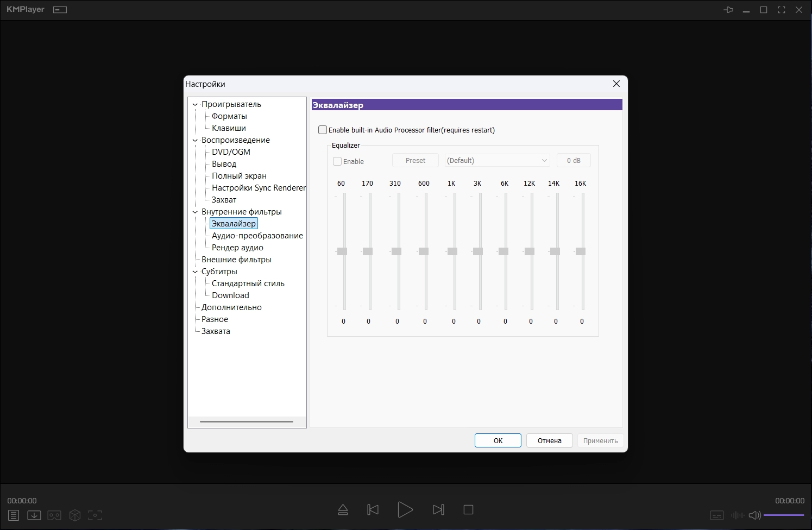This screenshot has width=812, height=530.
Task: Collapse the Воспроизведение tree node
Action: 195,140
